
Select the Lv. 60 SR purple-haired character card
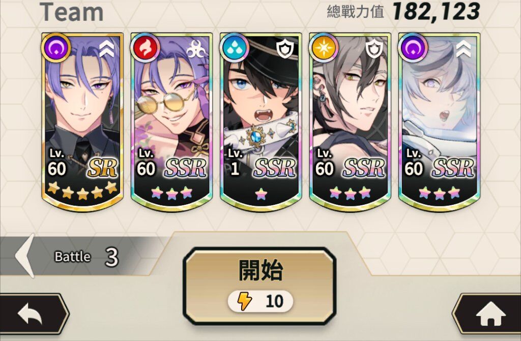[82, 121]
